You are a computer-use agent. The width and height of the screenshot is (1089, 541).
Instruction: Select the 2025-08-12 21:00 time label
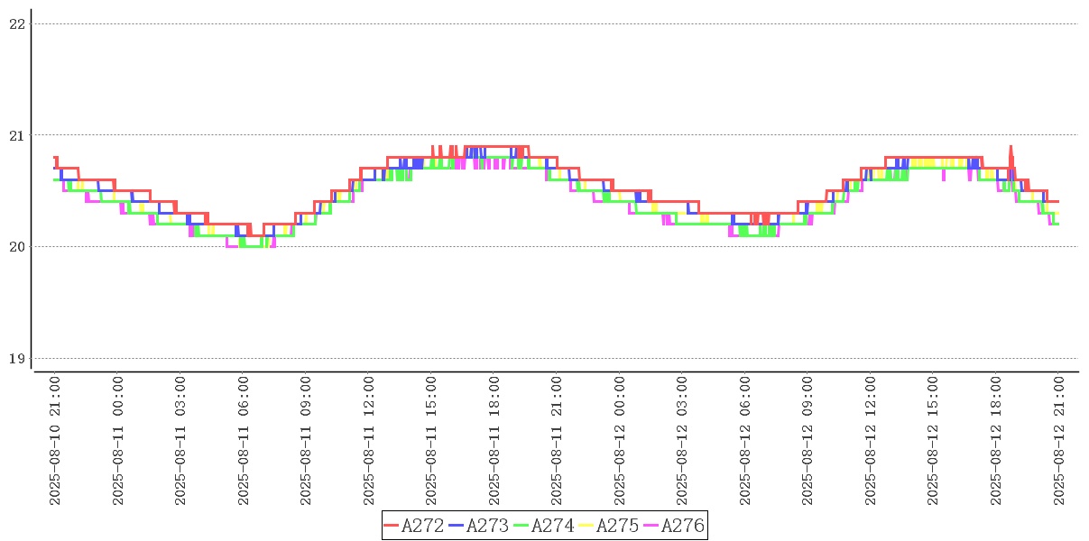[1059, 441]
